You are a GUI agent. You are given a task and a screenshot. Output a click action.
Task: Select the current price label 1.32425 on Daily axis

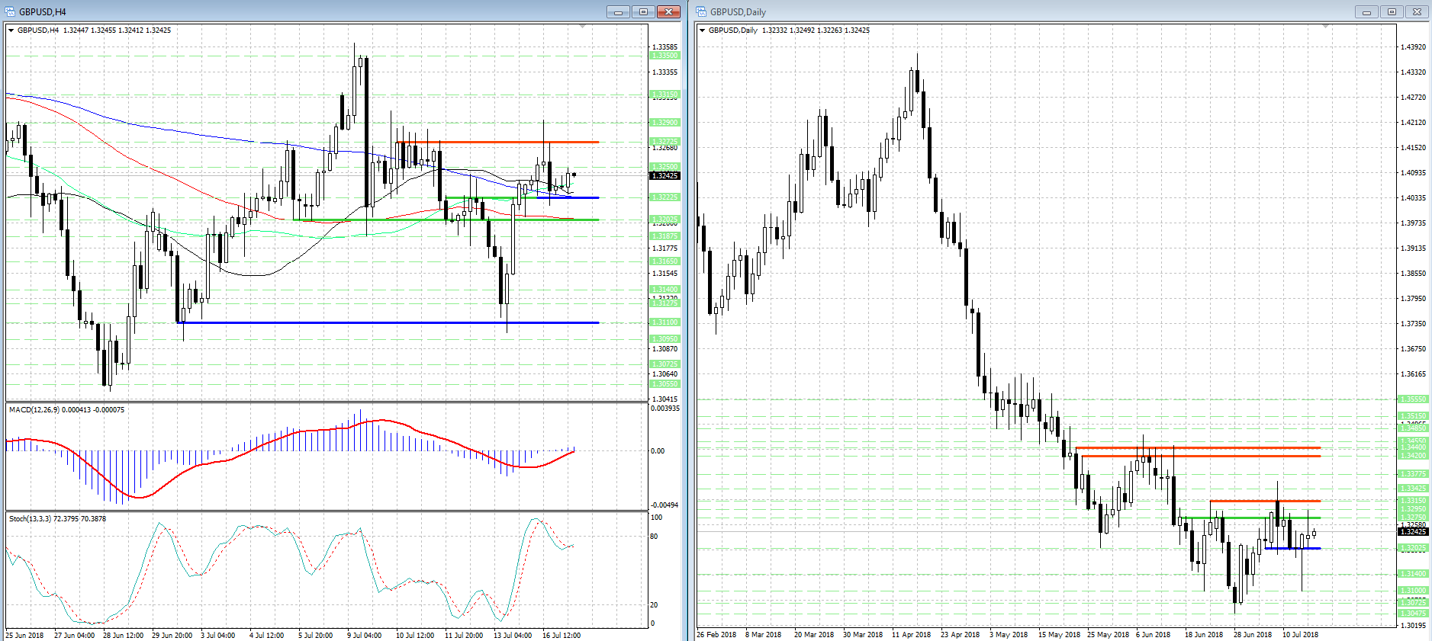click(1414, 531)
